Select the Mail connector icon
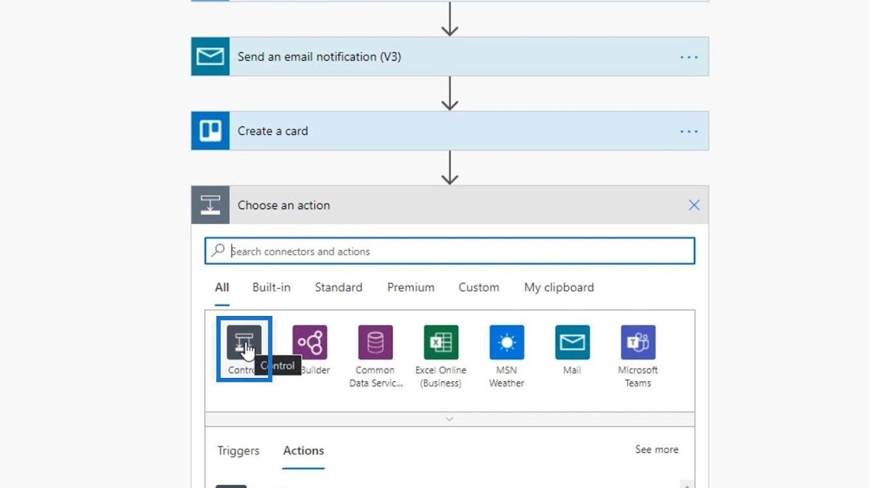This screenshot has width=869, height=488. pyautogui.click(x=572, y=342)
